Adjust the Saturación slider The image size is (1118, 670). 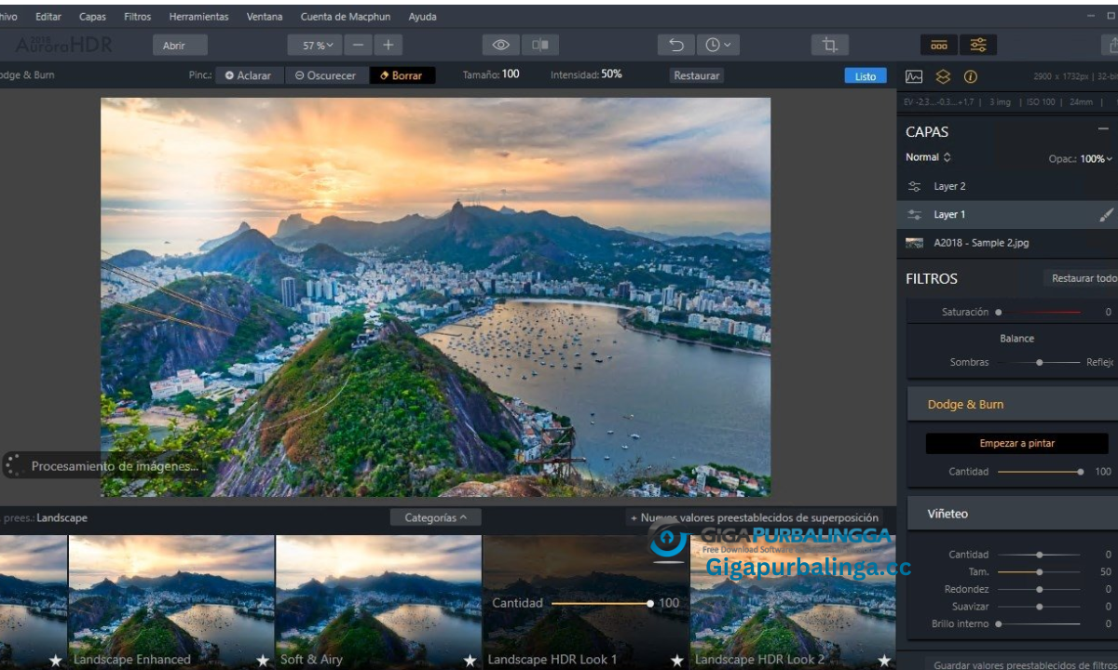click(x=1040, y=313)
